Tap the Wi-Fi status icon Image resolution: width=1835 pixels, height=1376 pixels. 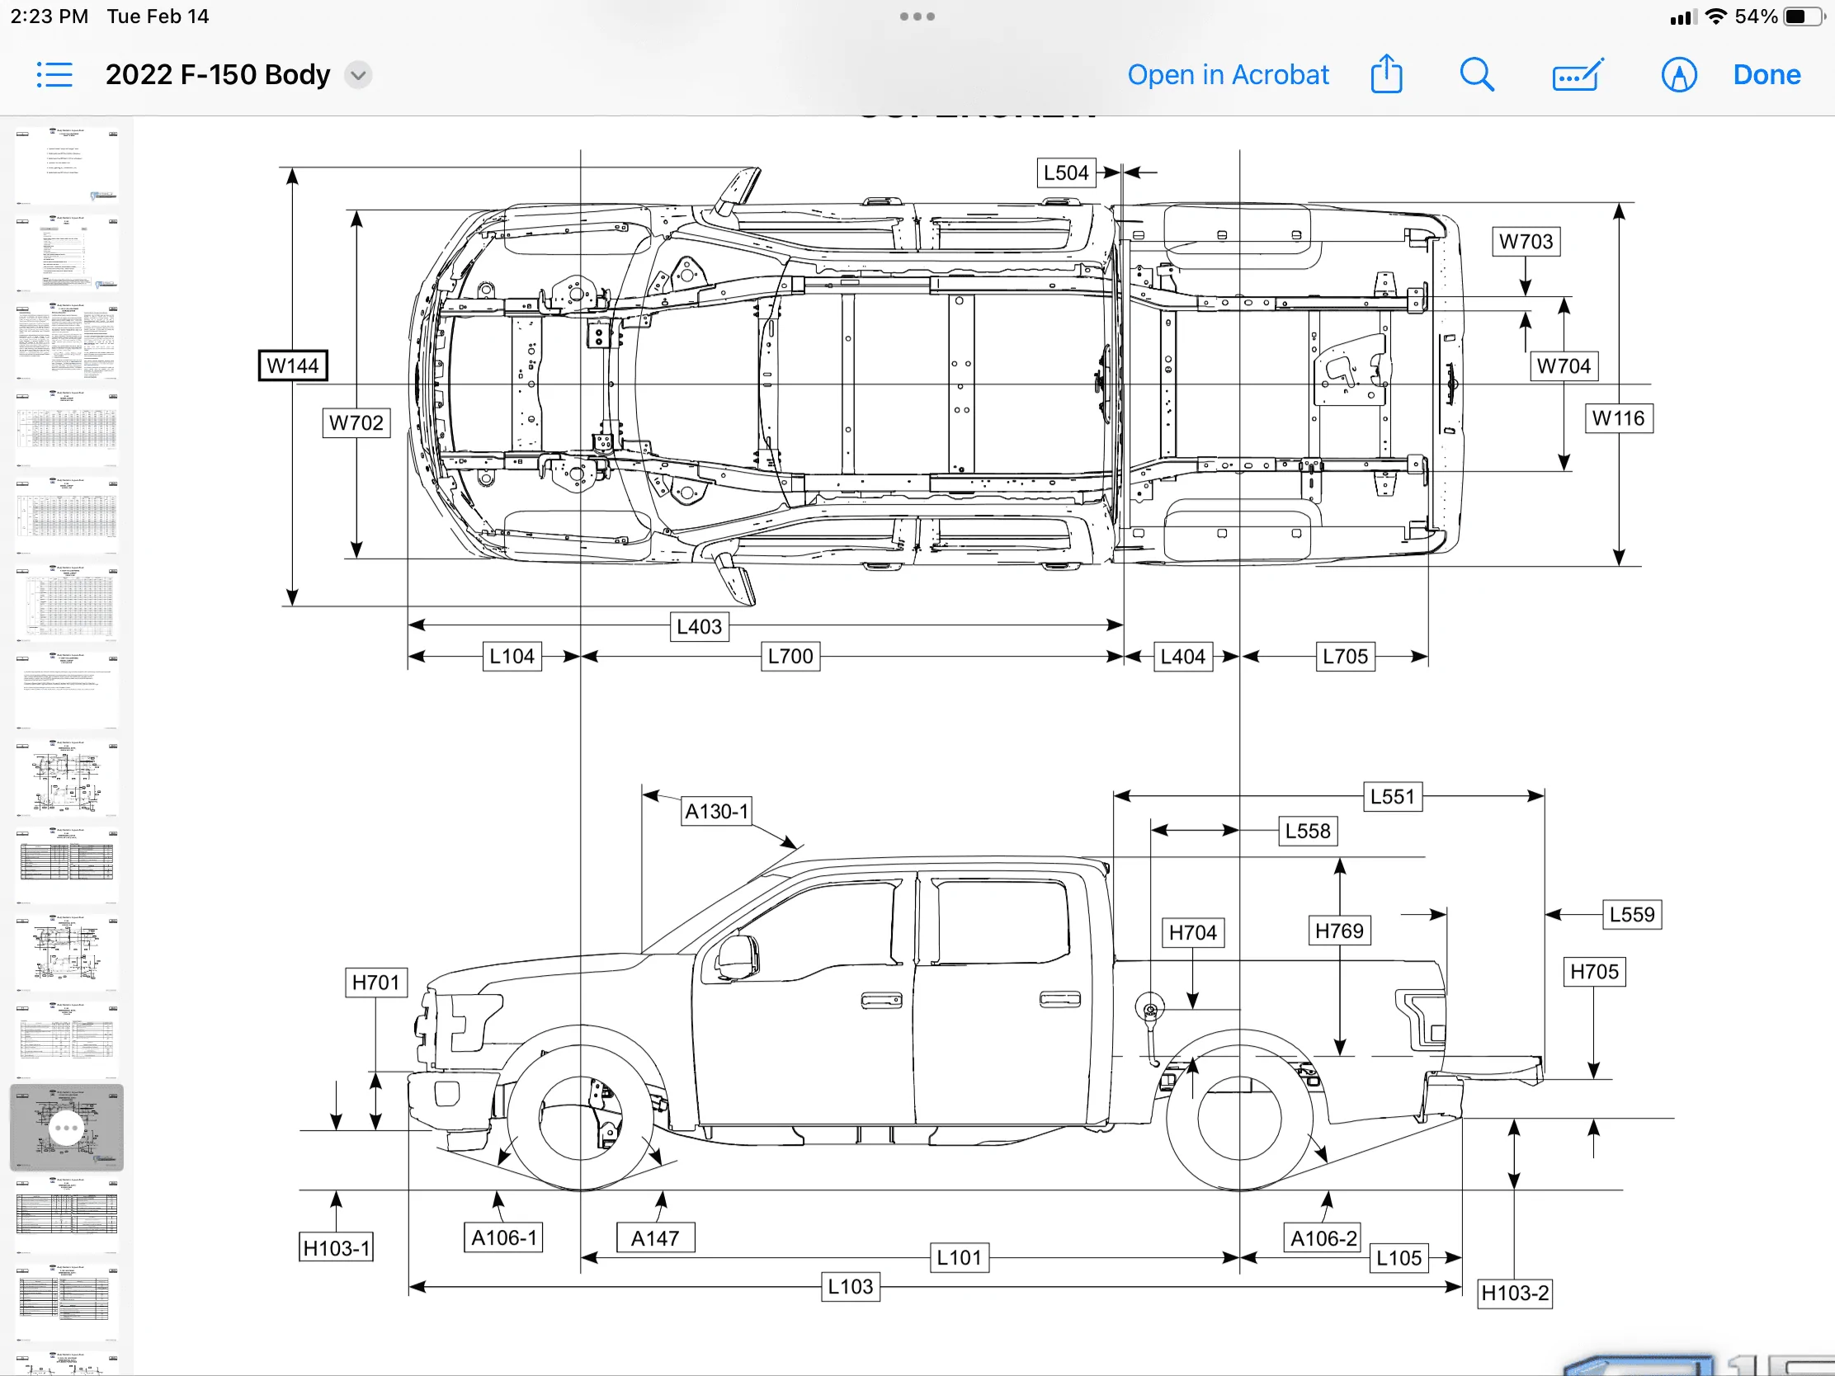click(x=1715, y=16)
